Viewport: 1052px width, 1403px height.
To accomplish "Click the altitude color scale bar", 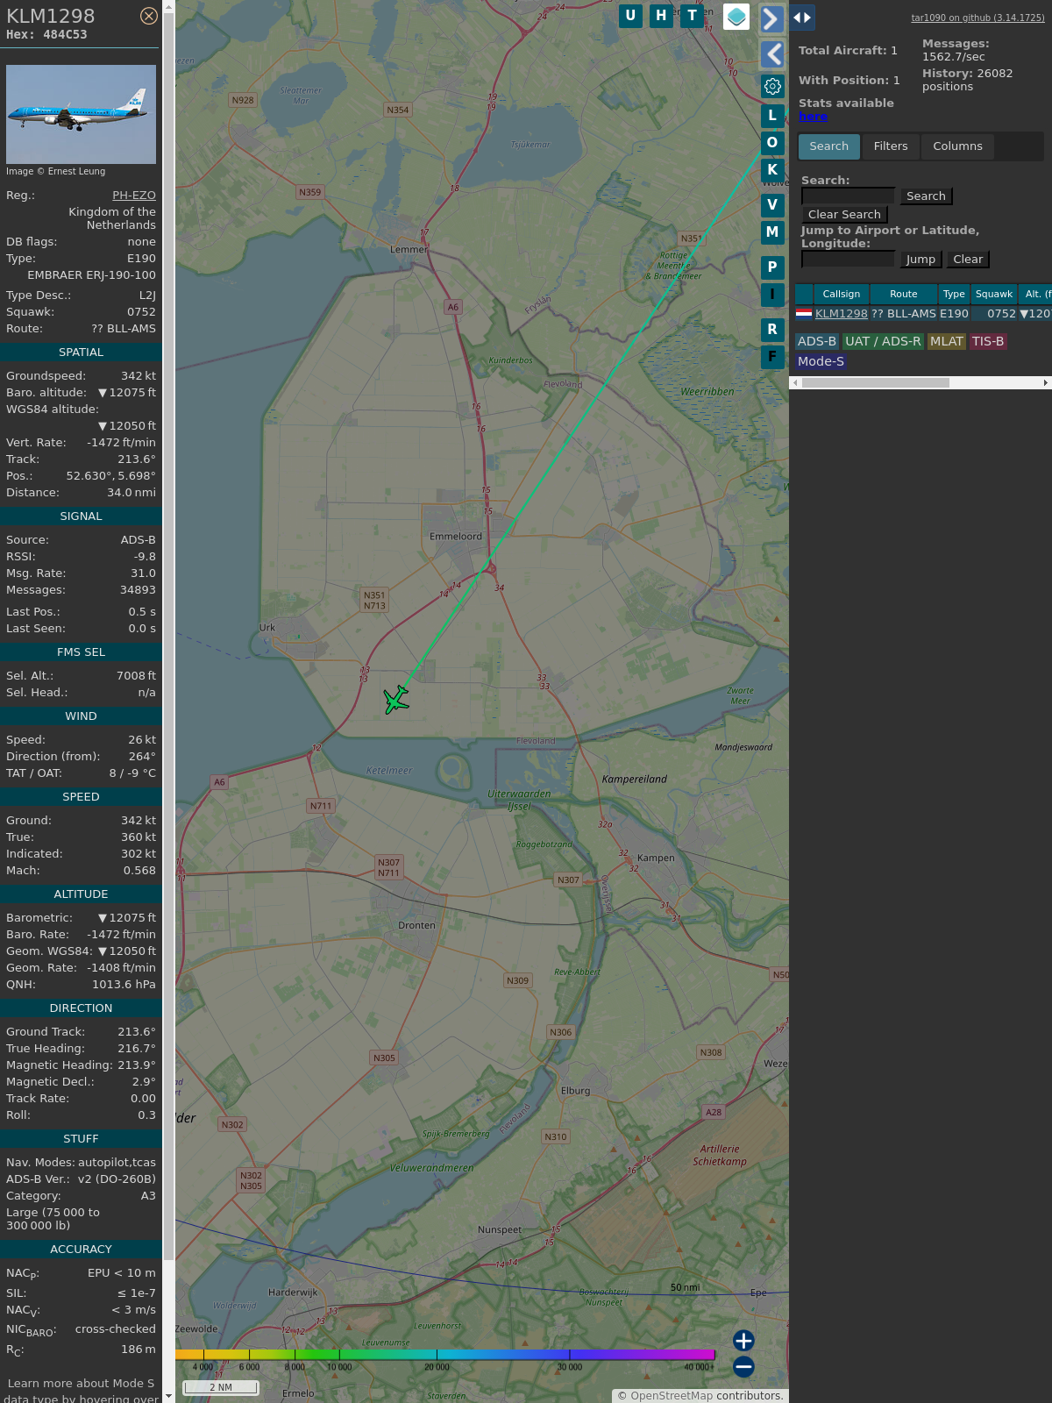I will point(445,1355).
